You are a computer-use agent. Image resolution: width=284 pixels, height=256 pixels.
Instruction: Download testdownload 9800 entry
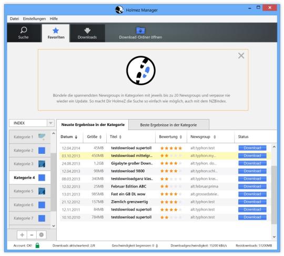[x=252, y=171]
